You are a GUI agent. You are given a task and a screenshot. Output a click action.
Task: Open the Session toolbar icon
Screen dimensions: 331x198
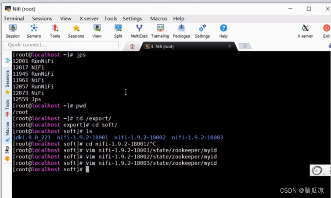click(13, 31)
